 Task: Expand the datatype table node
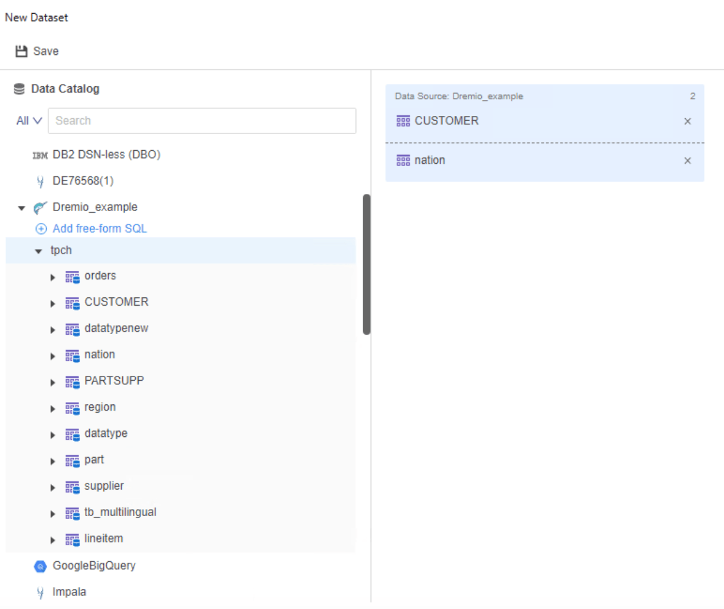53,435
